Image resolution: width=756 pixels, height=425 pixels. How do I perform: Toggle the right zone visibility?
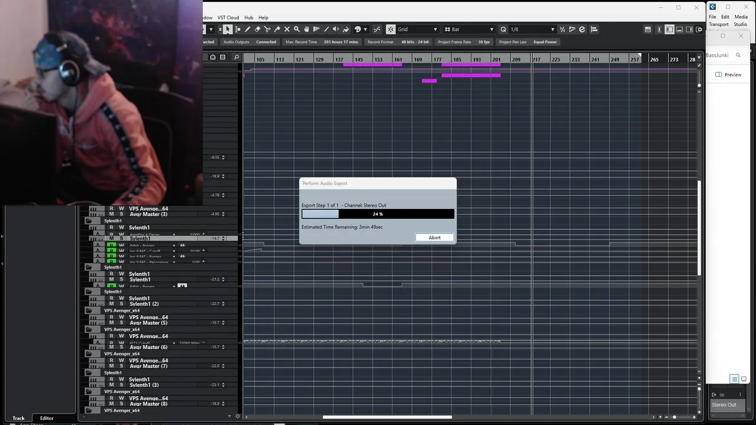689,30
